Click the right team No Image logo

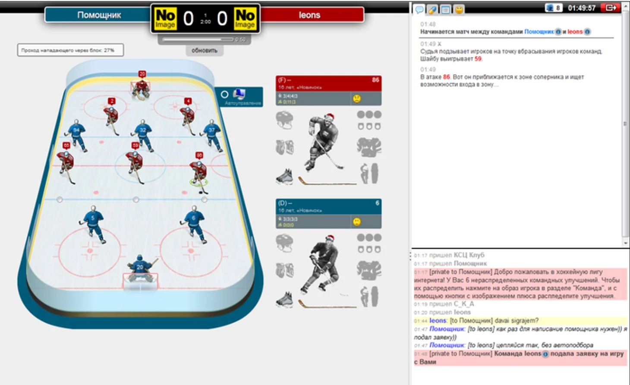(x=245, y=19)
